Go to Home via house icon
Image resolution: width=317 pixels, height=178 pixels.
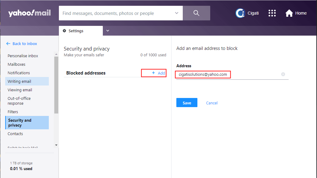click(289, 13)
